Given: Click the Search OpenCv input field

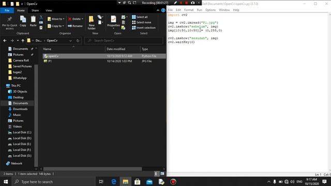Looking at the screenshot, I should [x=124, y=40].
